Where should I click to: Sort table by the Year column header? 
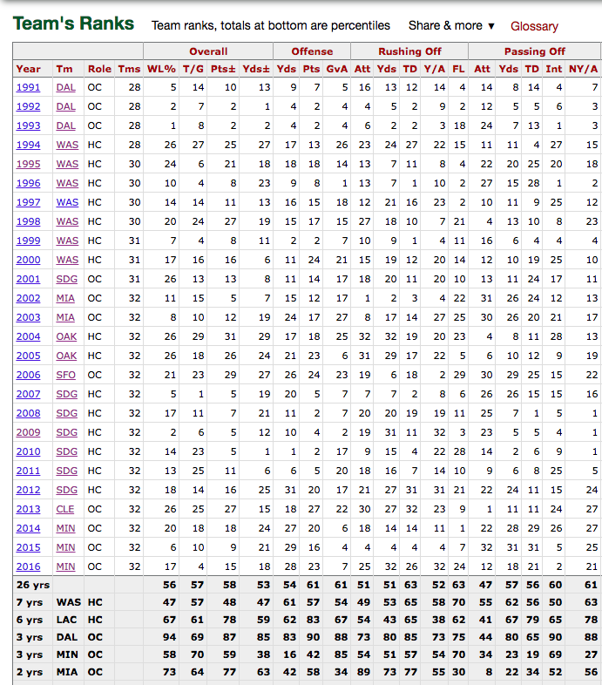click(x=28, y=69)
